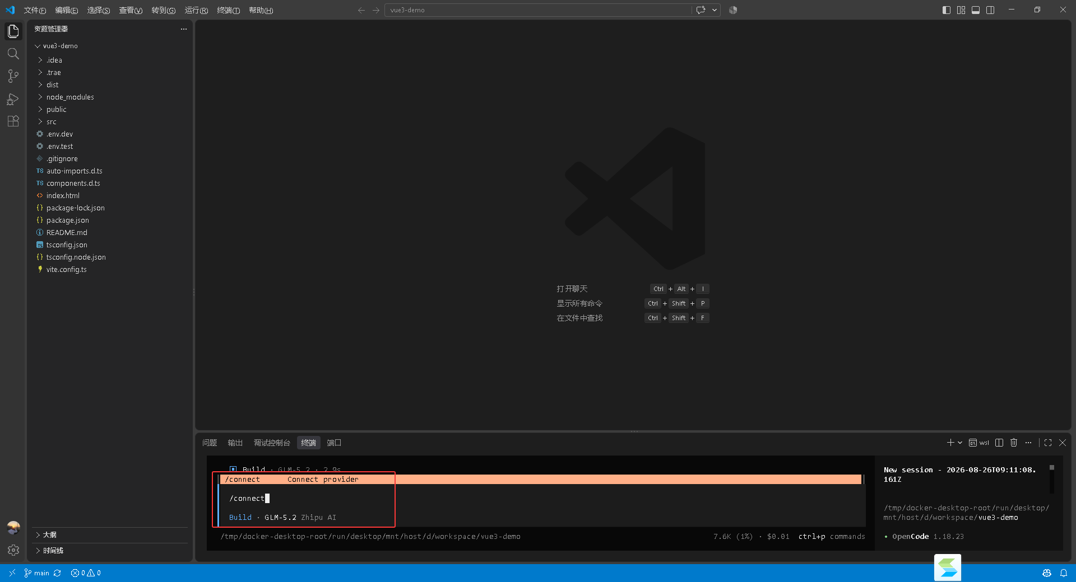1076x582 pixels.
Task: Toggle the bottom panel visibility
Action: pyautogui.click(x=976, y=10)
